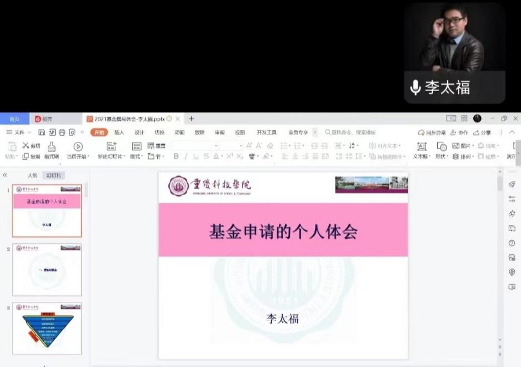Open the Design (设计) ribbon tab

tap(139, 133)
